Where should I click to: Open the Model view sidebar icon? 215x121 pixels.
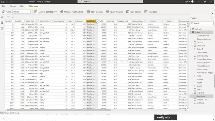pyautogui.click(x=2, y=28)
